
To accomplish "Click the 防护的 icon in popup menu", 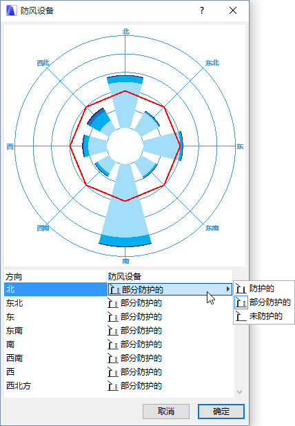I will (x=241, y=288).
